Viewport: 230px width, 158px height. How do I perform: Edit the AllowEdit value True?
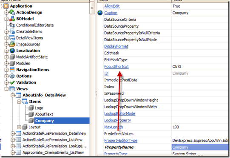pos(199,6)
